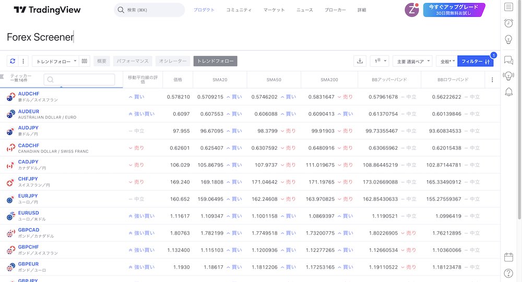Viewport: 522px width, 282px height.
Task: Sort by the BBロワーバンド column header
Action: [453, 80]
